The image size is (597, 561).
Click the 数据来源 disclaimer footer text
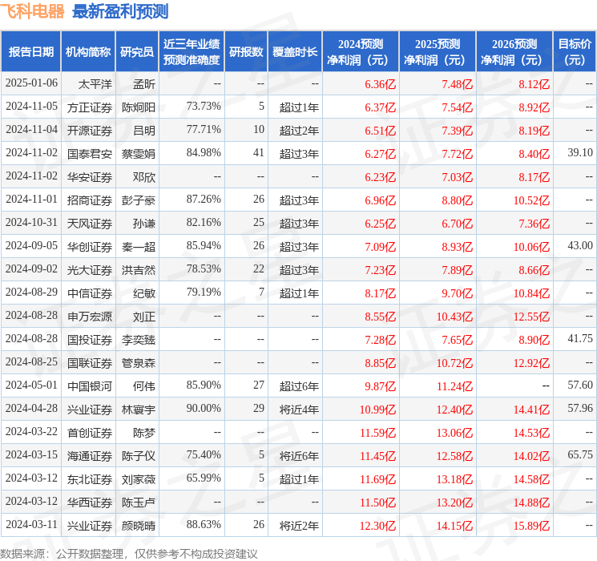click(129, 553)
